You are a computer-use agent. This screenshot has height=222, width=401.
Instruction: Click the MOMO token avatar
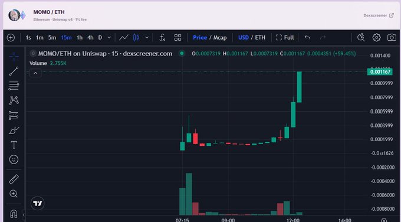[x=14, y=15]
